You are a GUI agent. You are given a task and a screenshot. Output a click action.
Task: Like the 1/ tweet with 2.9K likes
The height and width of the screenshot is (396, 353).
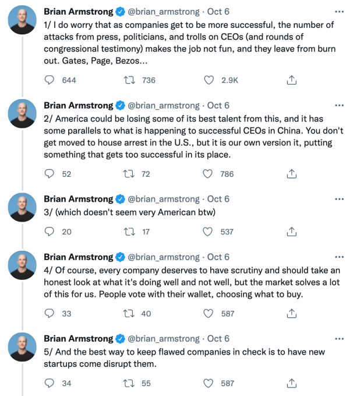coord(207,80)
